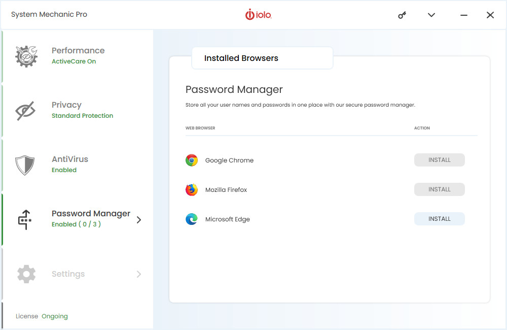
Task: Click the ACTION column header
Action: [422, 128]
